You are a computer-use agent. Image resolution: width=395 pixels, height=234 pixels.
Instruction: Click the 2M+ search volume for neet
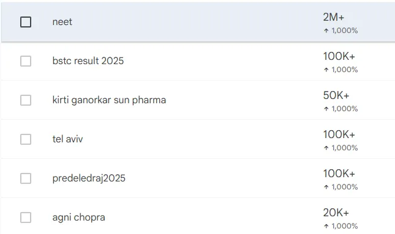pos(334,17)
